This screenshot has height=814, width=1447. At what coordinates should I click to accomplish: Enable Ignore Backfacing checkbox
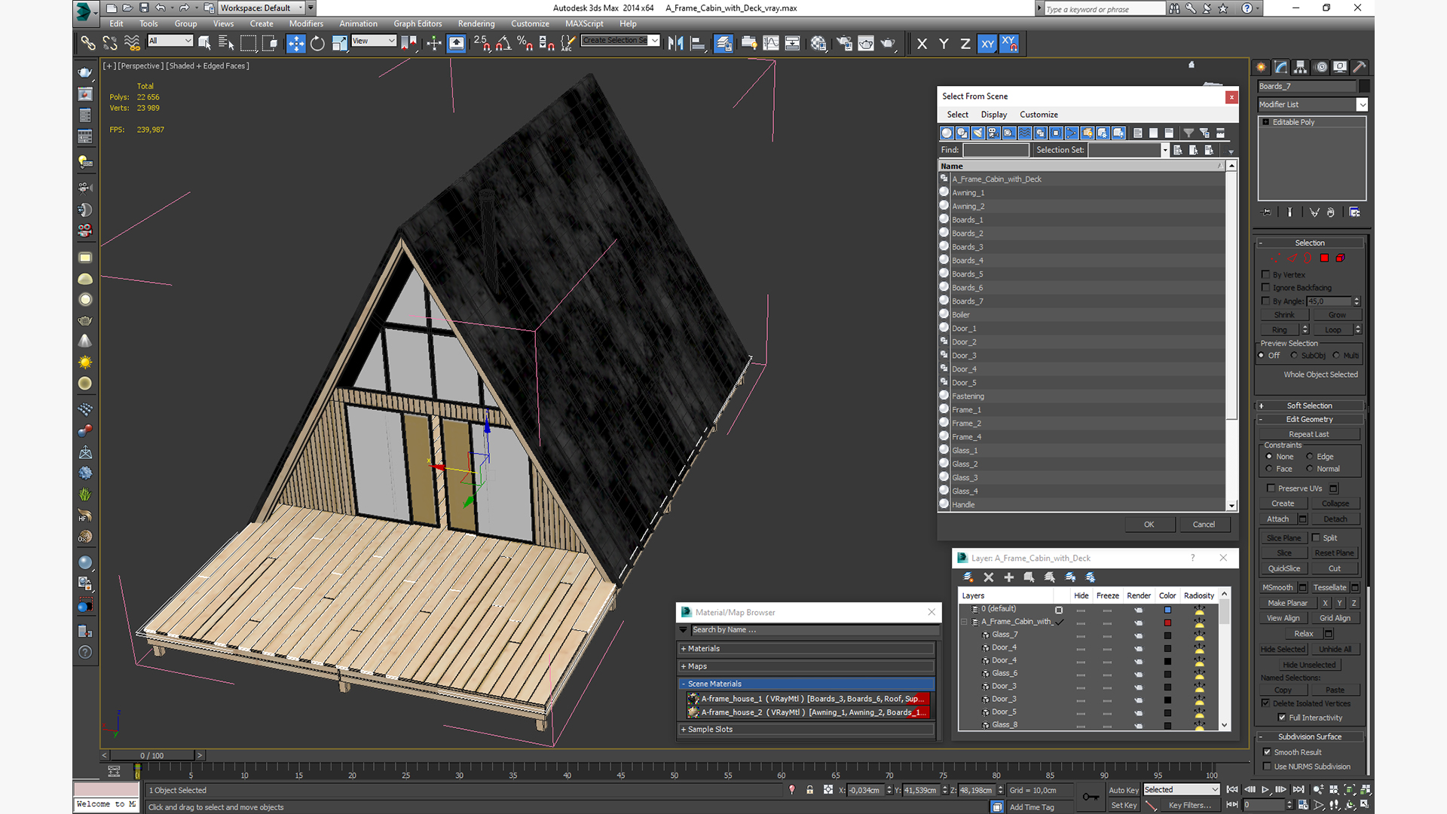coord(1266,288)
